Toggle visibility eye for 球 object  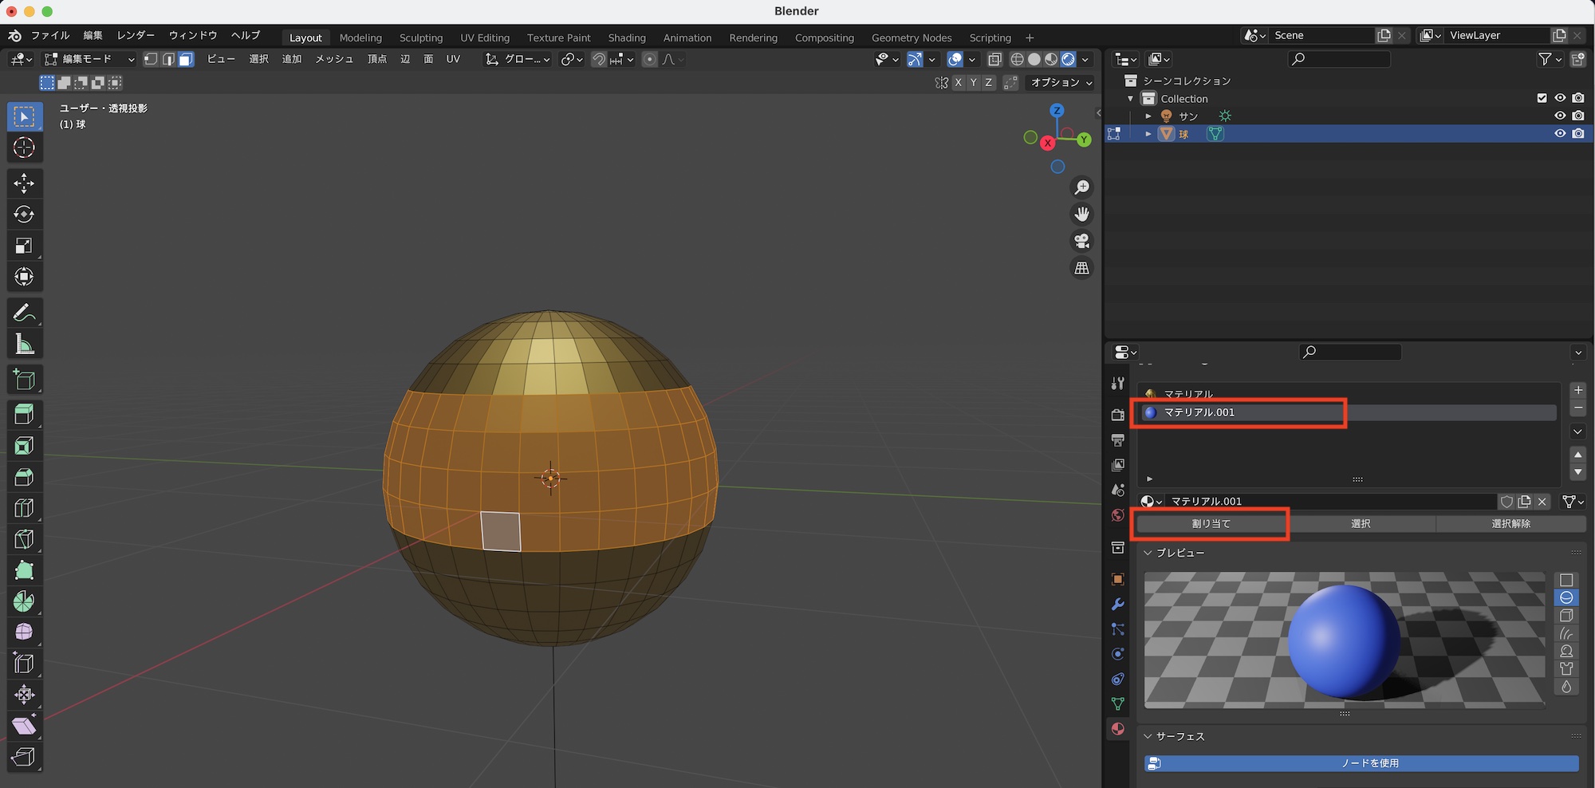coord(1560,133)
